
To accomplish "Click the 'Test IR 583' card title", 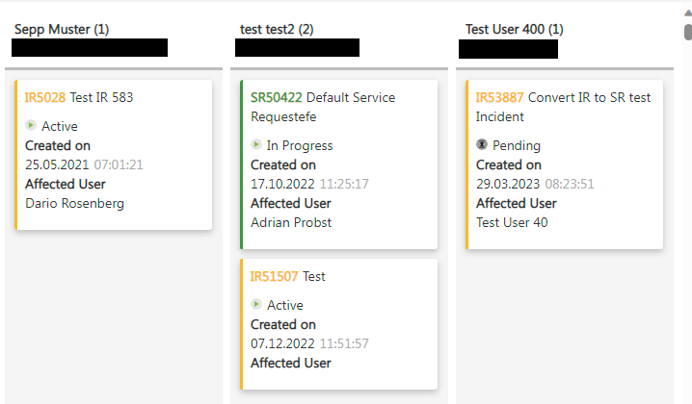I will pos(101,97).
